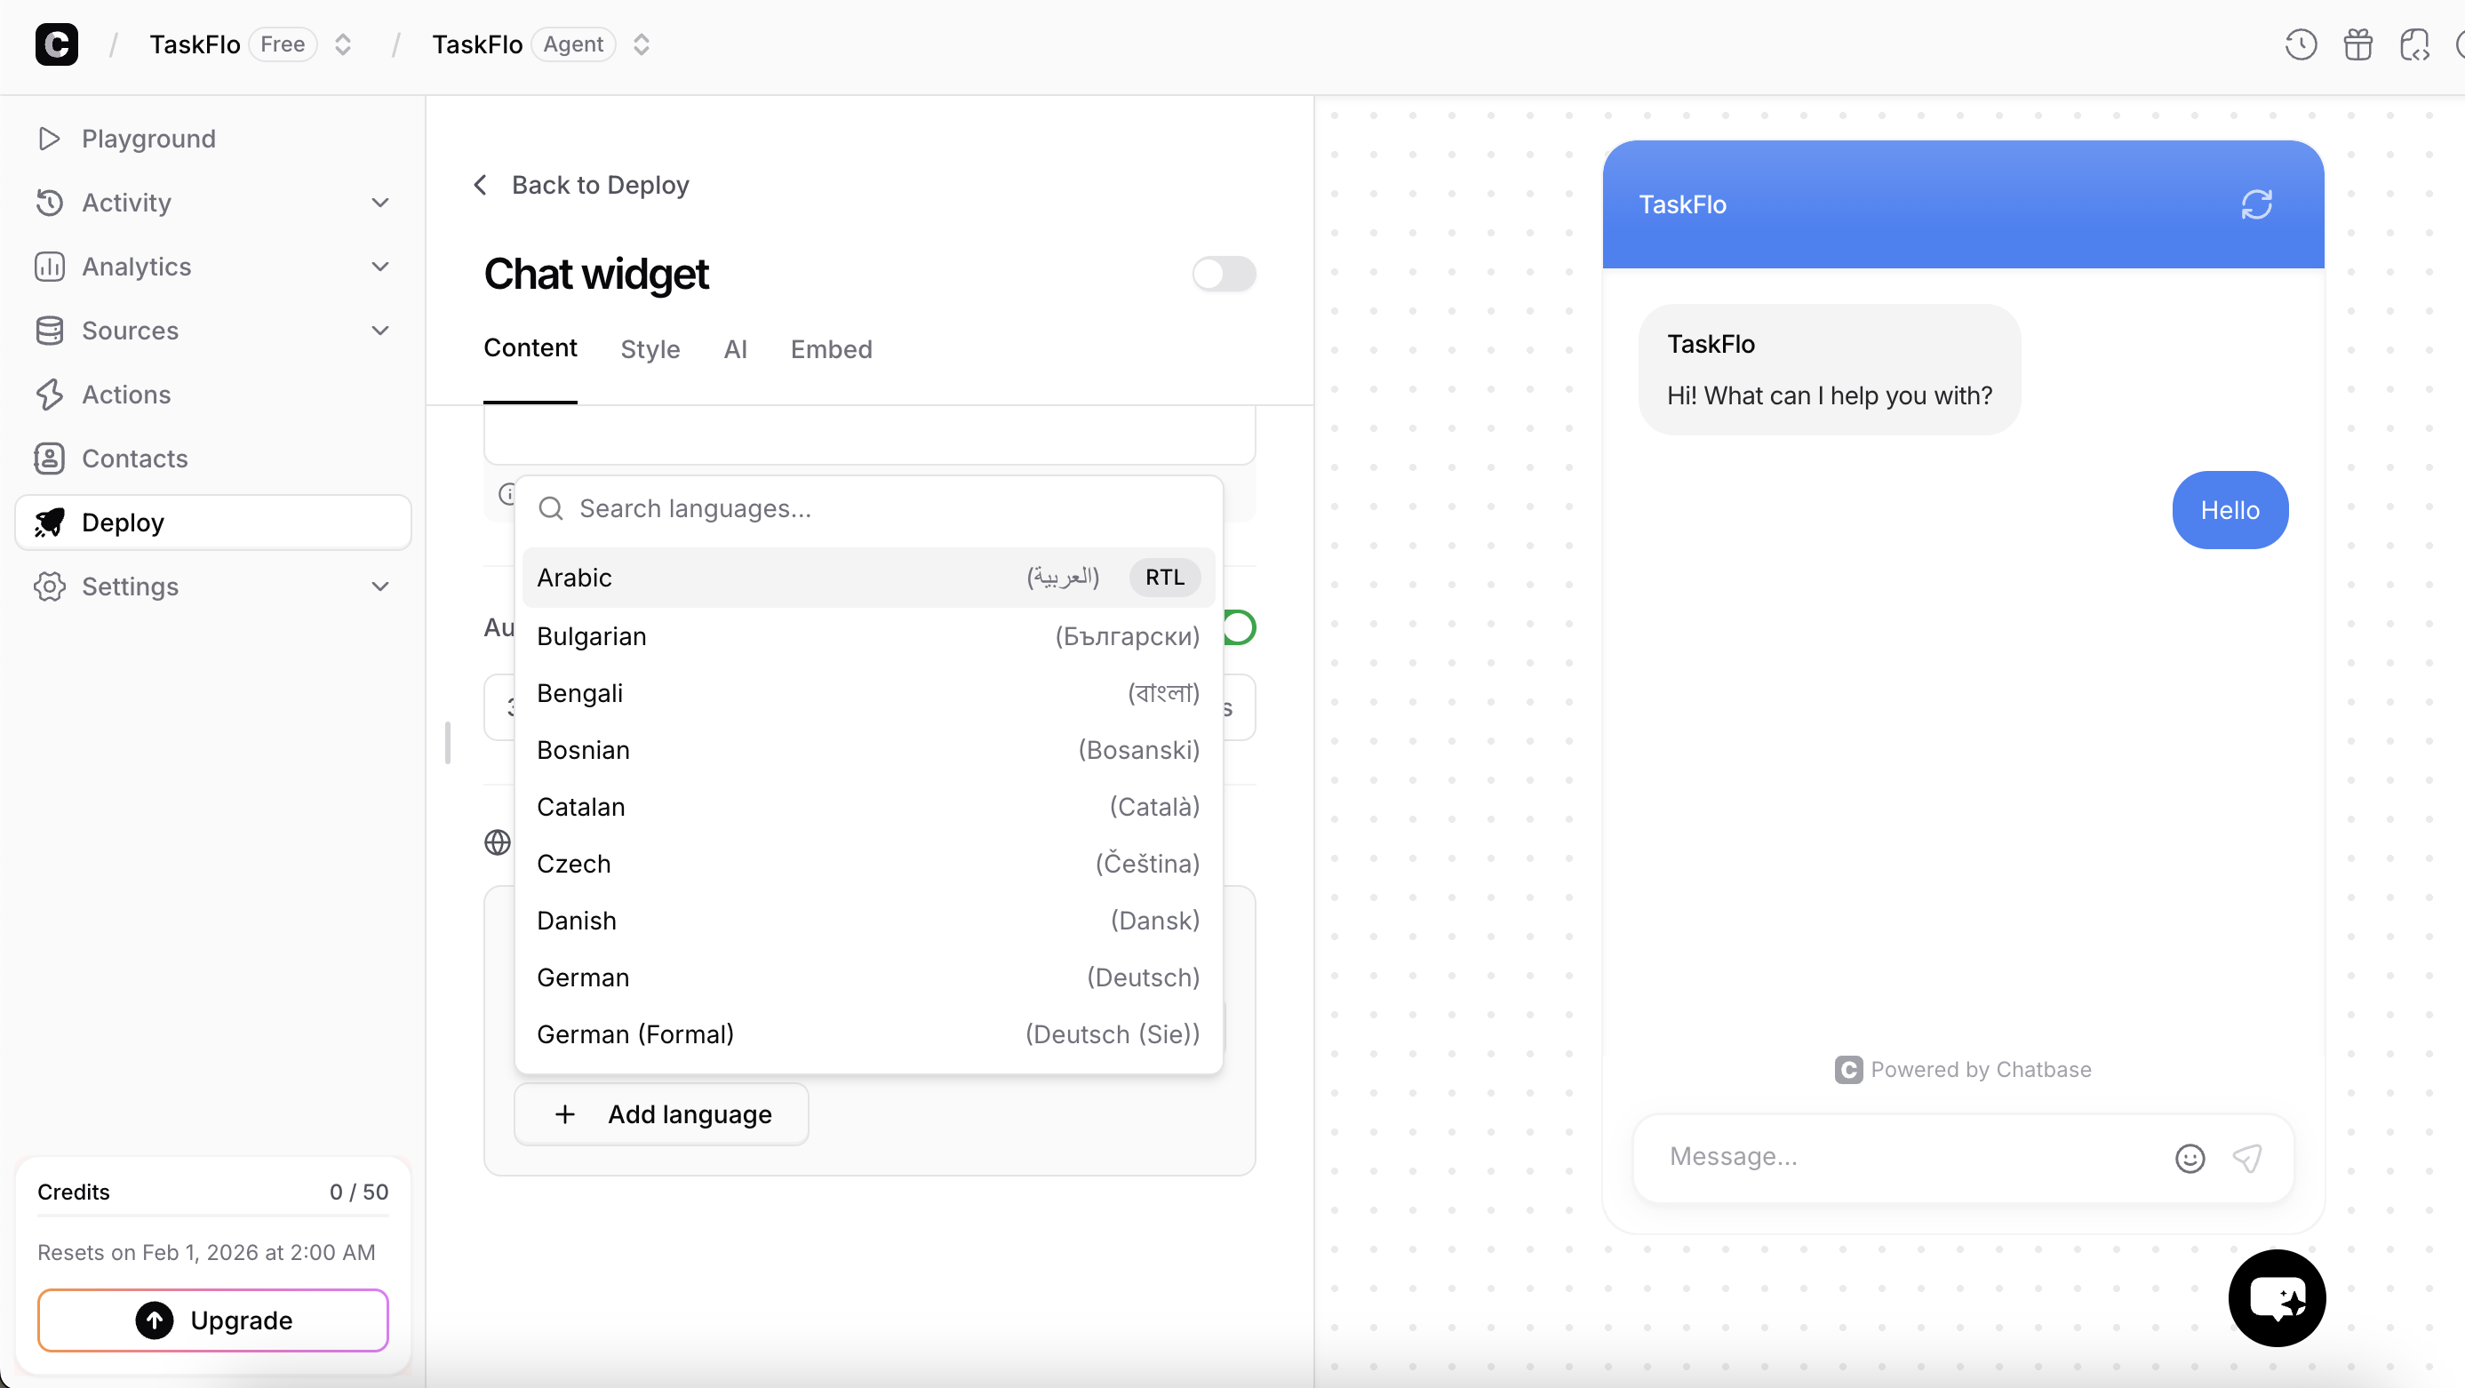The image size is (2465, 1388).
Task: Open the emoji picker in message box
Action: coord(2190,1159)
